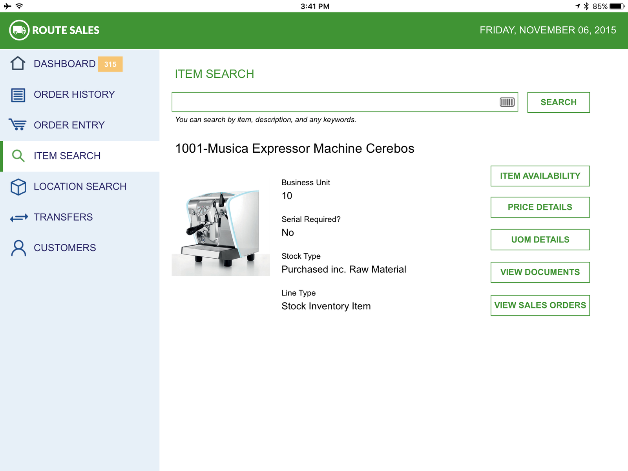Click the Business Unit value 10
The width and height of the screenshot is (628, 471).
pyautogui.click(x=287, y=196)
